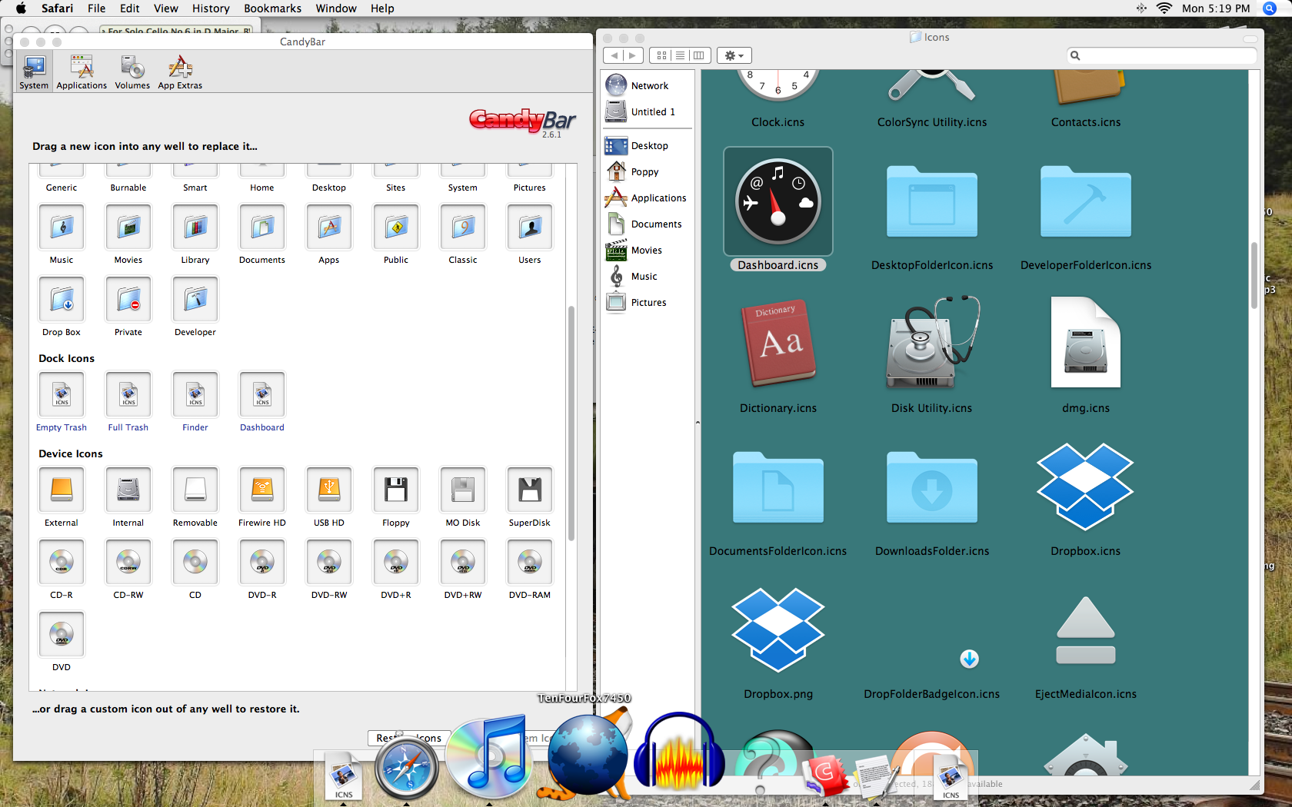1292x807 pixels.
Task: Open Applications in the Finder sidebar
Action: tap(648, 198)
